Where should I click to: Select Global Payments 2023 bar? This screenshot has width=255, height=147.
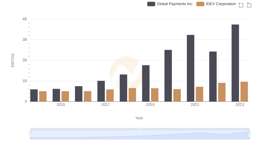click(x=235, y=63)
